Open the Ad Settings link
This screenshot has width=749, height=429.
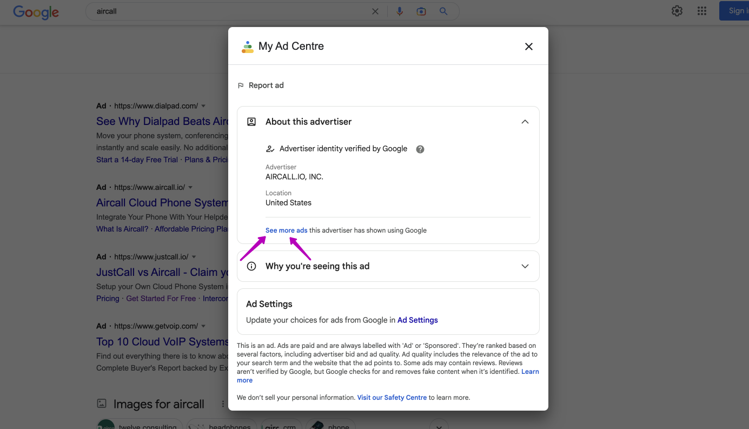(417, 320)
